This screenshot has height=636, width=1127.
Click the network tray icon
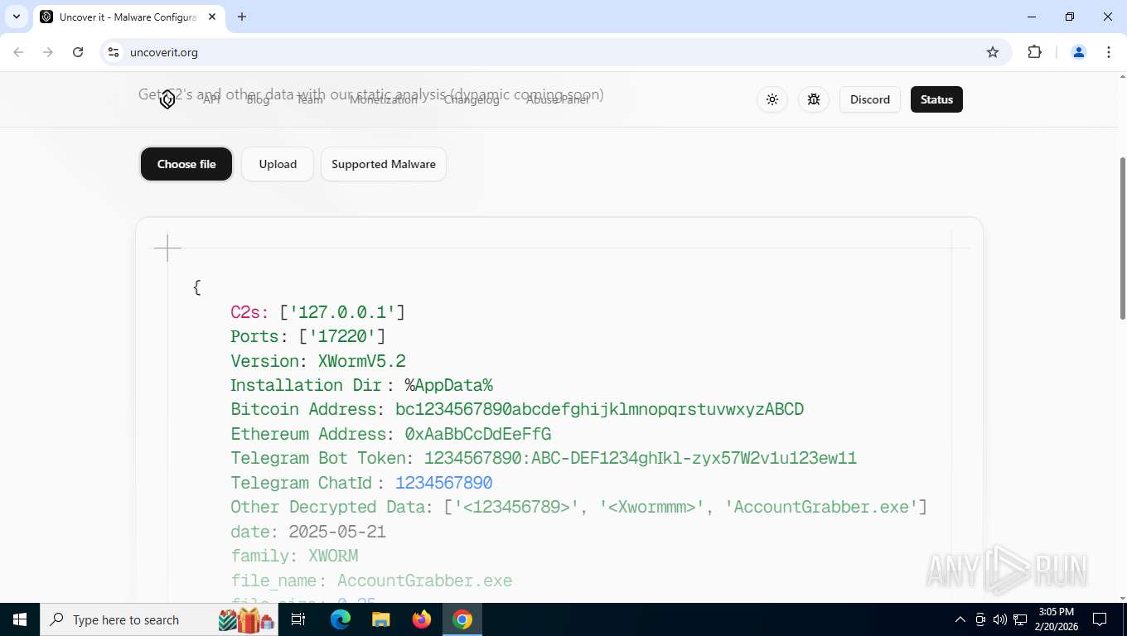(x=1020, y=619)
